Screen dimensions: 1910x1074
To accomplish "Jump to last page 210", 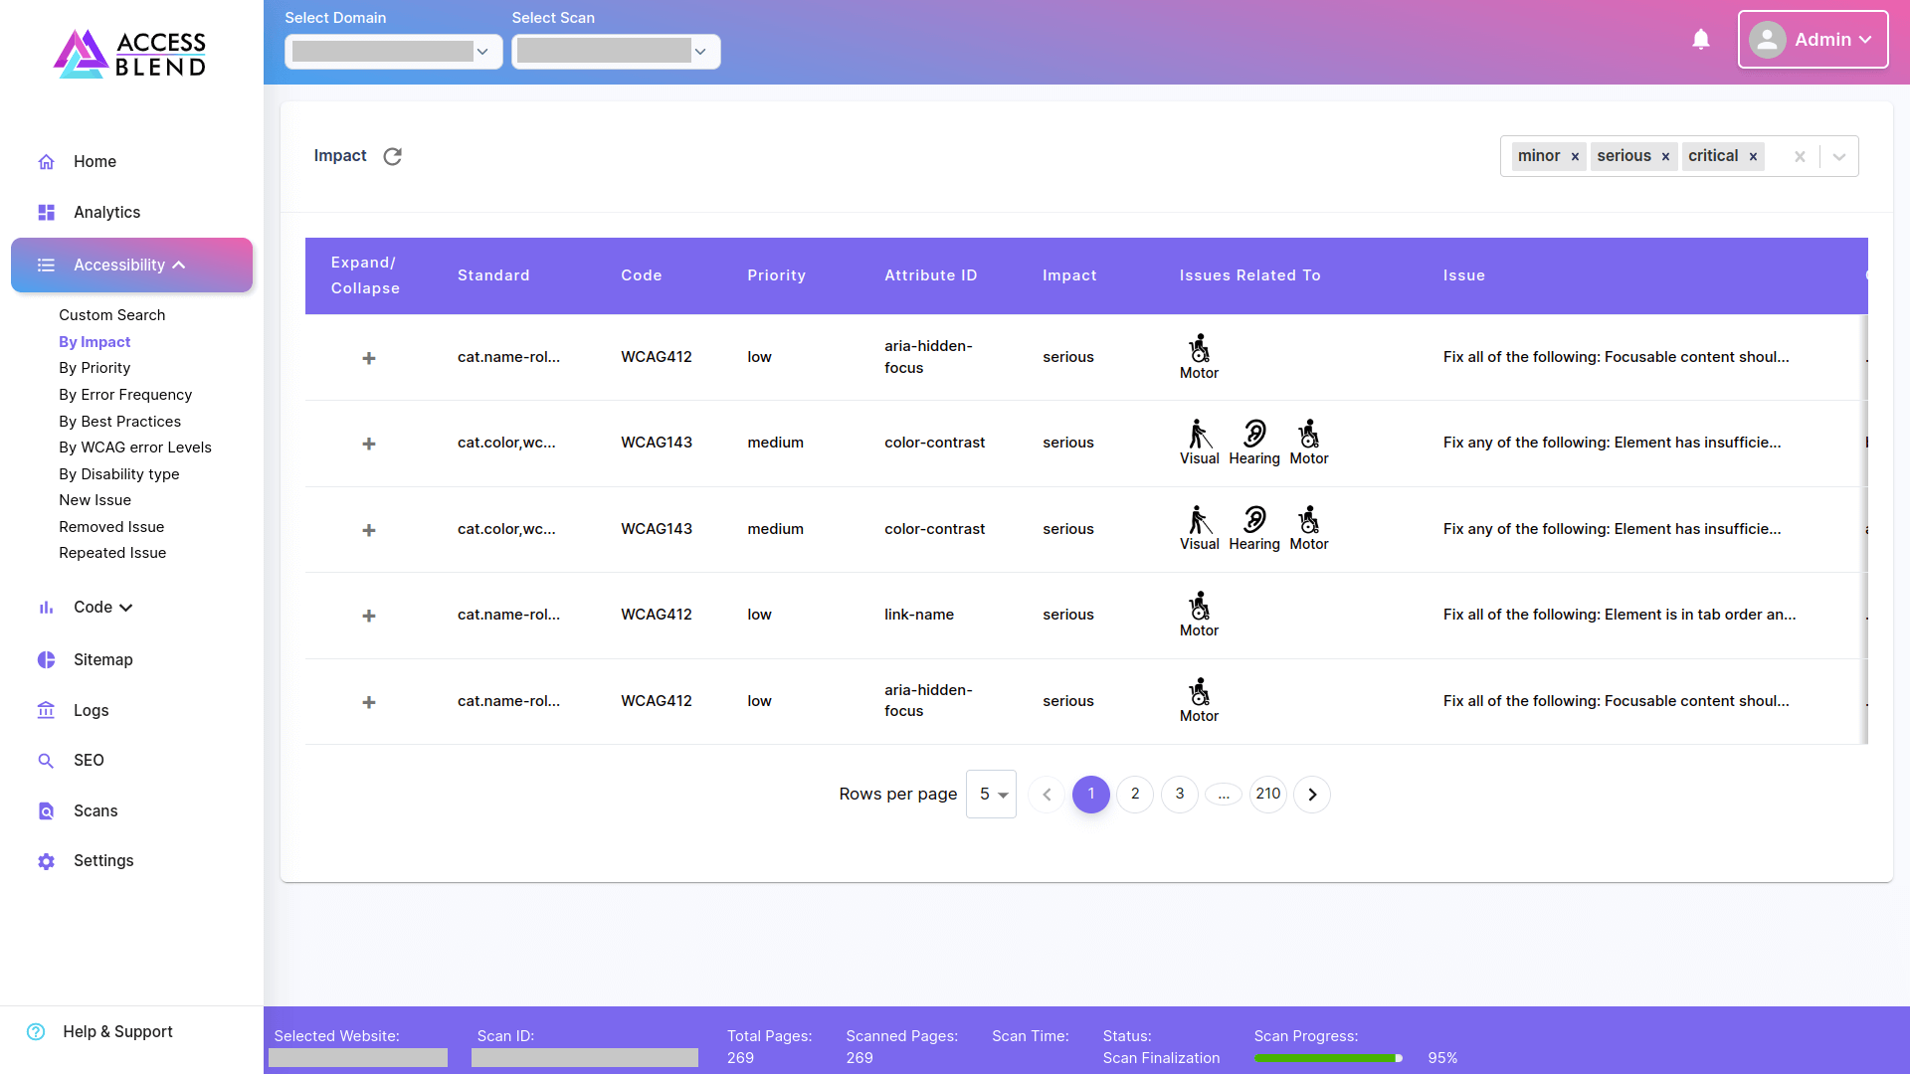I will click(1268, 795).
